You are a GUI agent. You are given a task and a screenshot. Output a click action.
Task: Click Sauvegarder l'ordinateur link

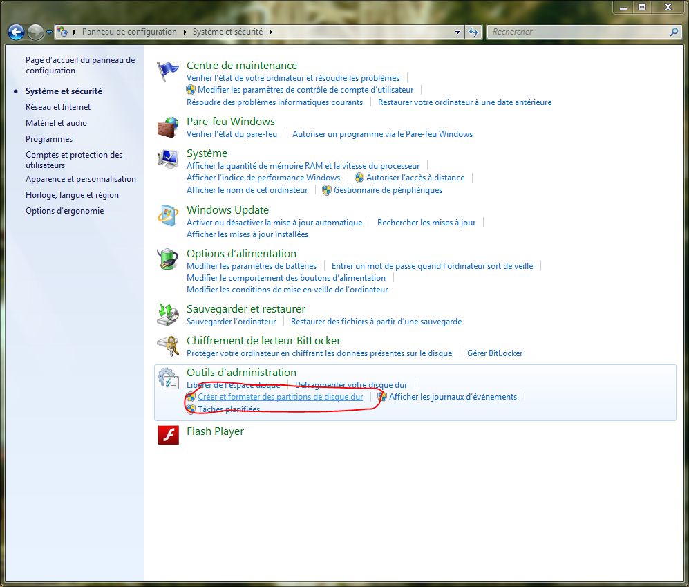click(231, 322)
